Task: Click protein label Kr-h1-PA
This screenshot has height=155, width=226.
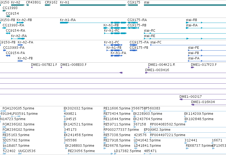Action: 118,53
